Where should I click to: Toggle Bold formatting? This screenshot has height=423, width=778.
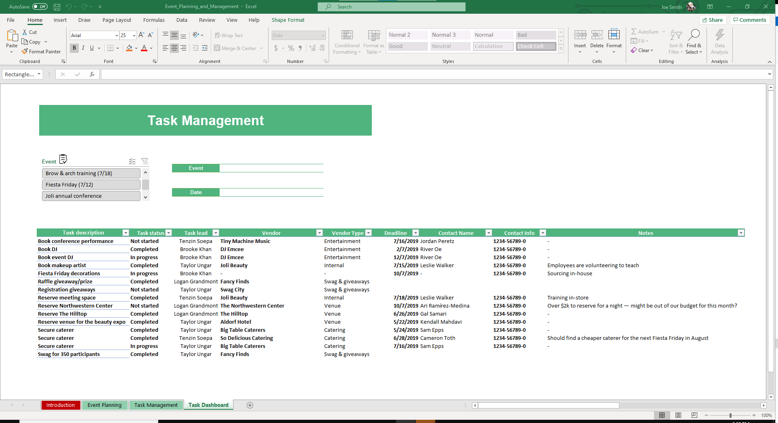(x=74, y=48)
